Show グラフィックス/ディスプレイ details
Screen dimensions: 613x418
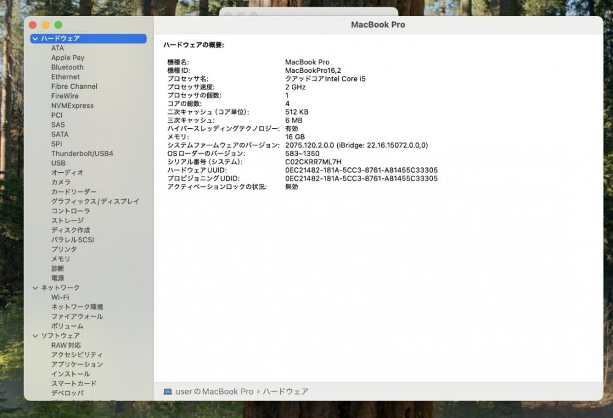tap(95, 202)
